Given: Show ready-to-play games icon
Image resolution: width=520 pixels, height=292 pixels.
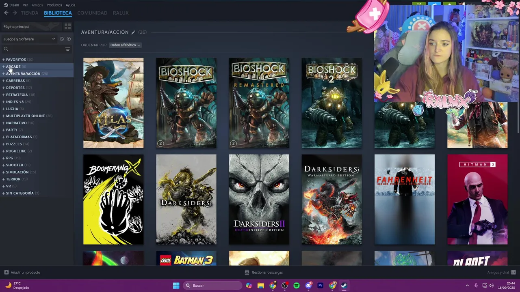Looking at the screenshot, I should (69, 39).
